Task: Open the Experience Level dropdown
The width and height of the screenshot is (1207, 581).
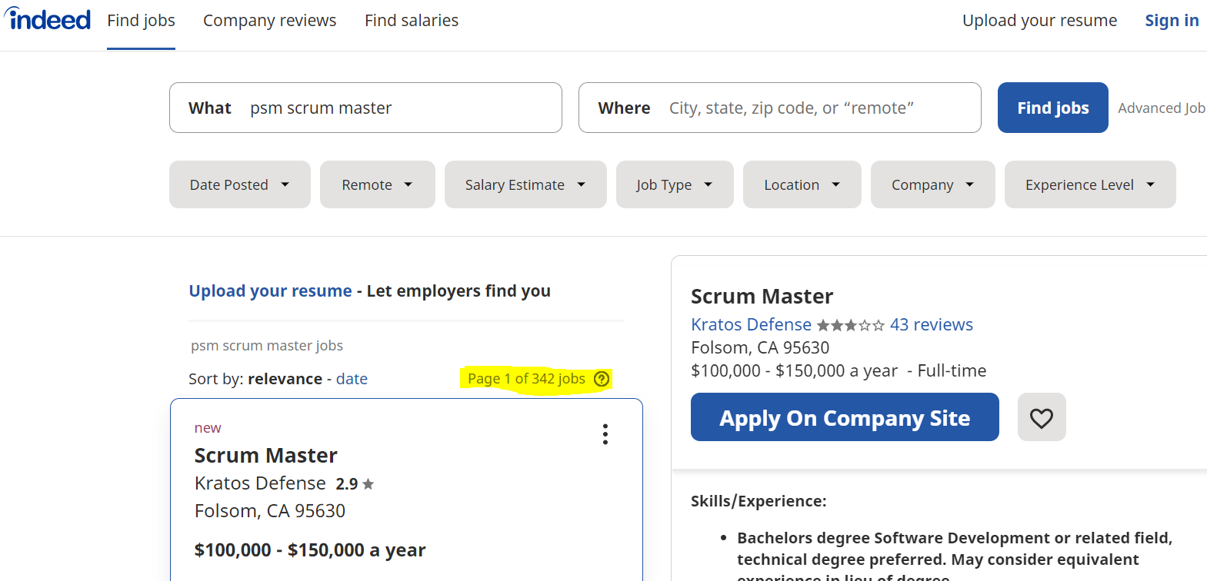Action: pos(1090,184)
